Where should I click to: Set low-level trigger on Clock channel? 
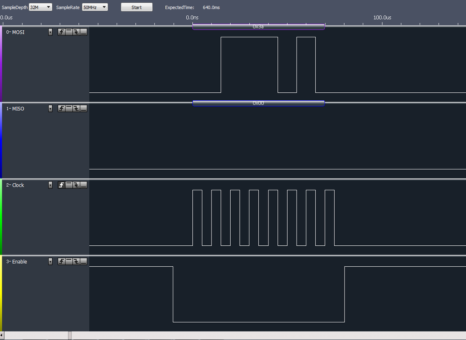tap(84, 185)
